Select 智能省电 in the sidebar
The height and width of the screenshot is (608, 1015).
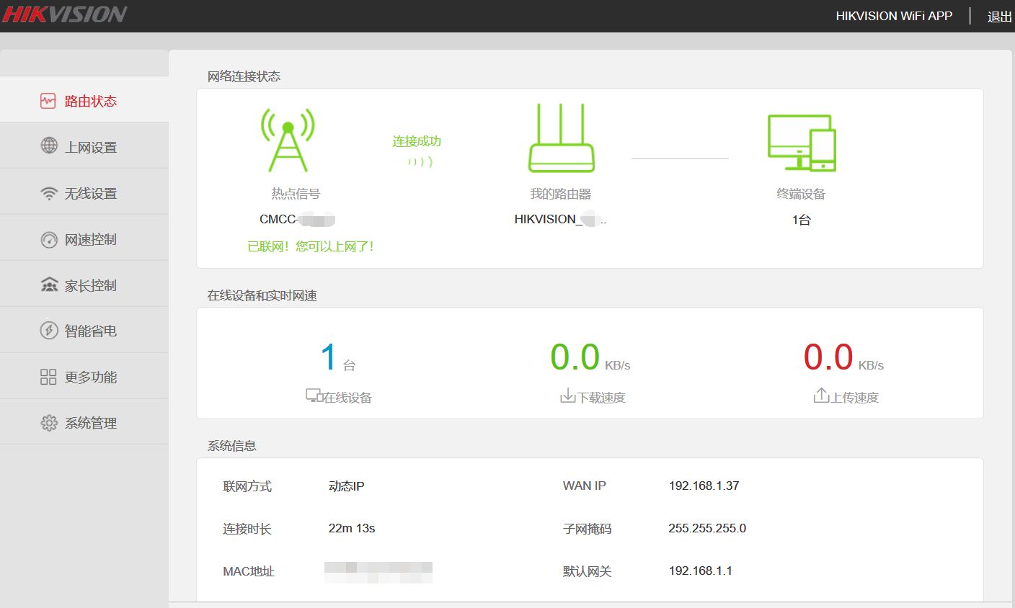tap(84, 331)
